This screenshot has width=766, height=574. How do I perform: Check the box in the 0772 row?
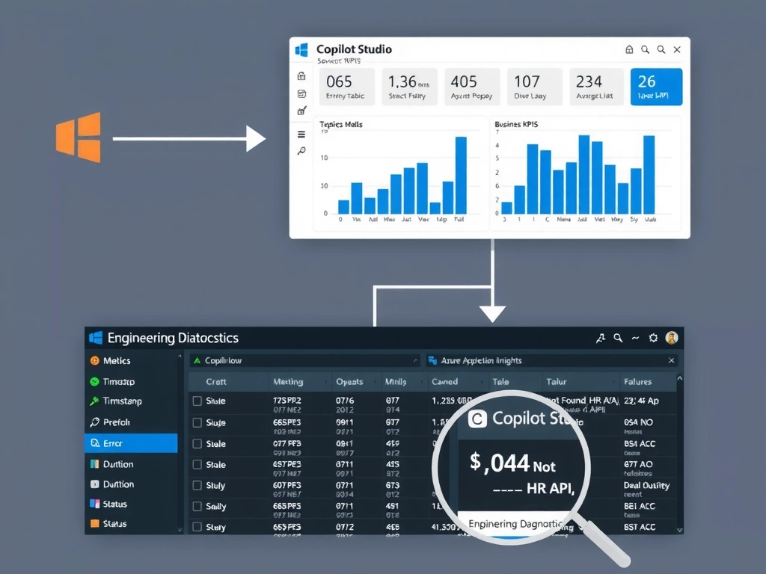tap(197, 527)
